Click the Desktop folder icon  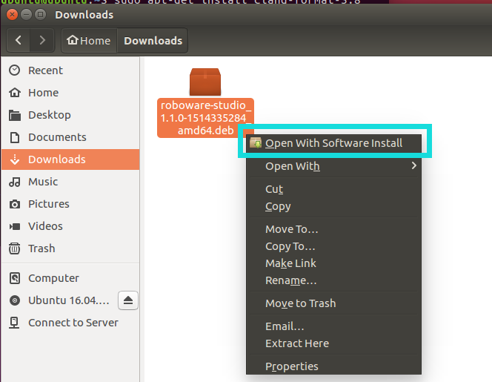point(14,115)
